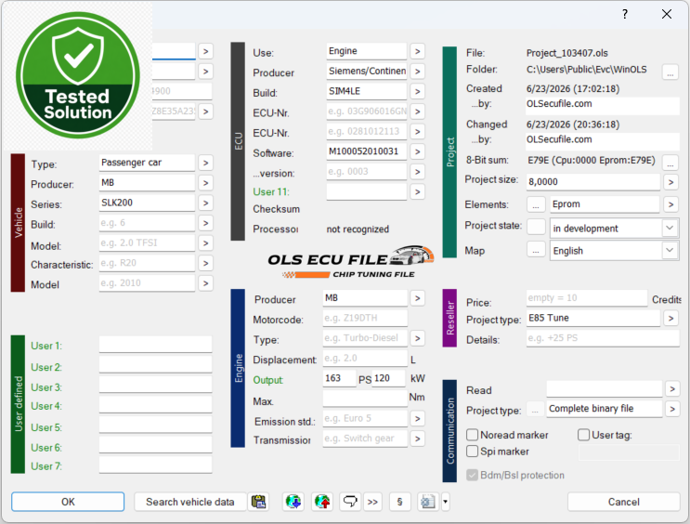The height and width of the screenshot is (524, 690).
Task: Click the Details field showing e.g. +25 PS
Action: (x=603, y=338)
